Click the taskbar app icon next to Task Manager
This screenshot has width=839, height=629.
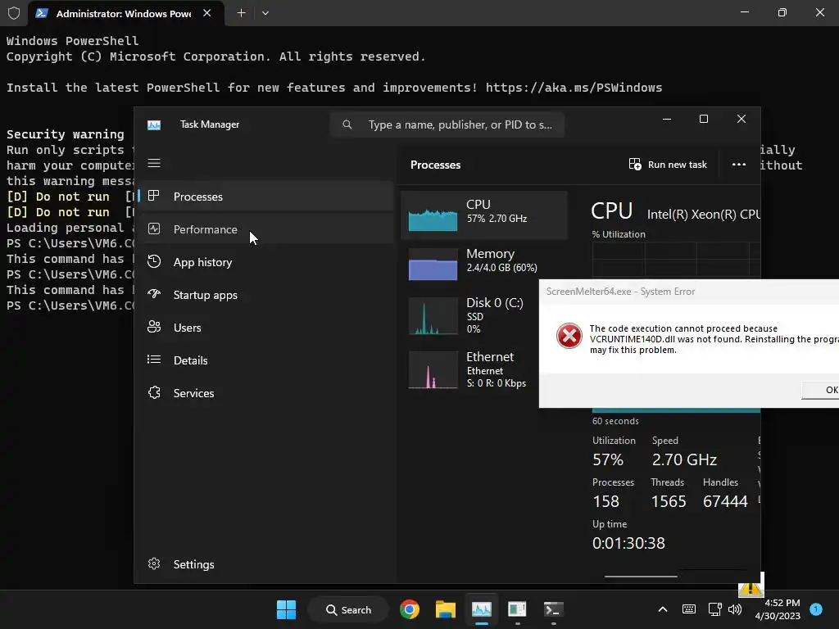(x=517, y=609)
